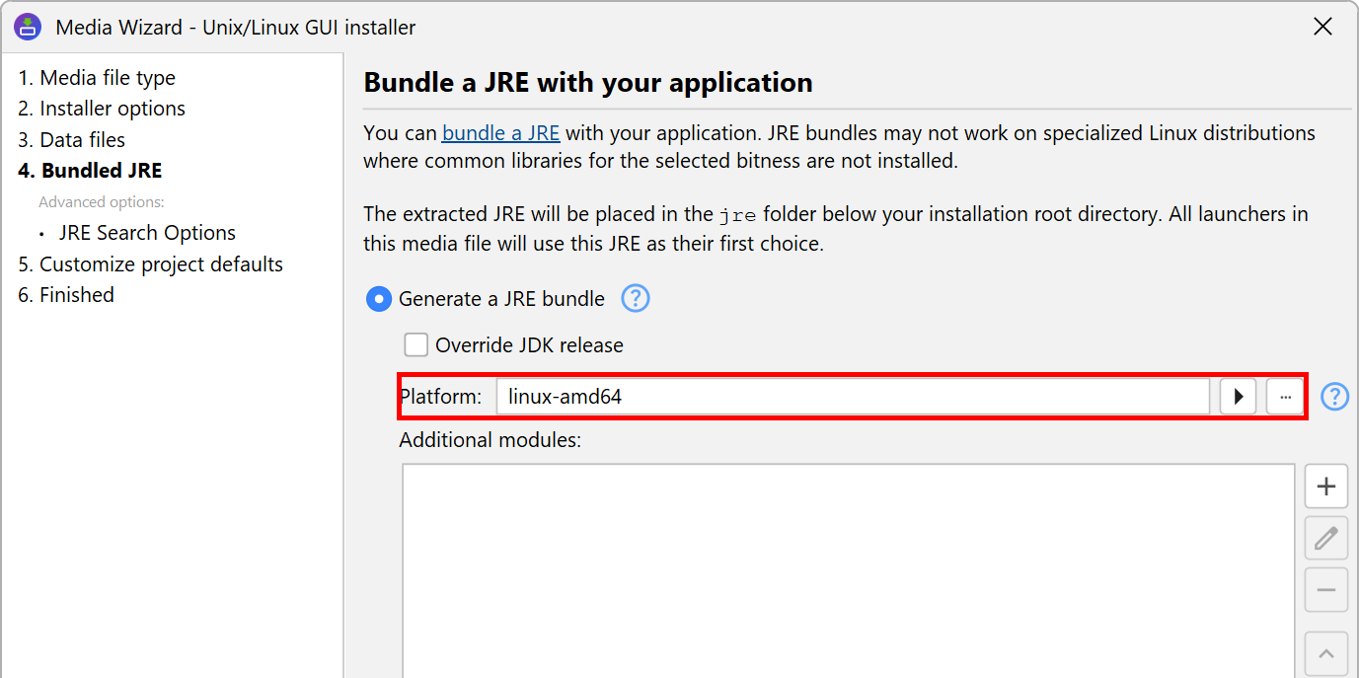The width and height of the screenshot is (1359, 678).
Task: Open the Platform arrow dropdown button
Action: (x=1238, y=397)
